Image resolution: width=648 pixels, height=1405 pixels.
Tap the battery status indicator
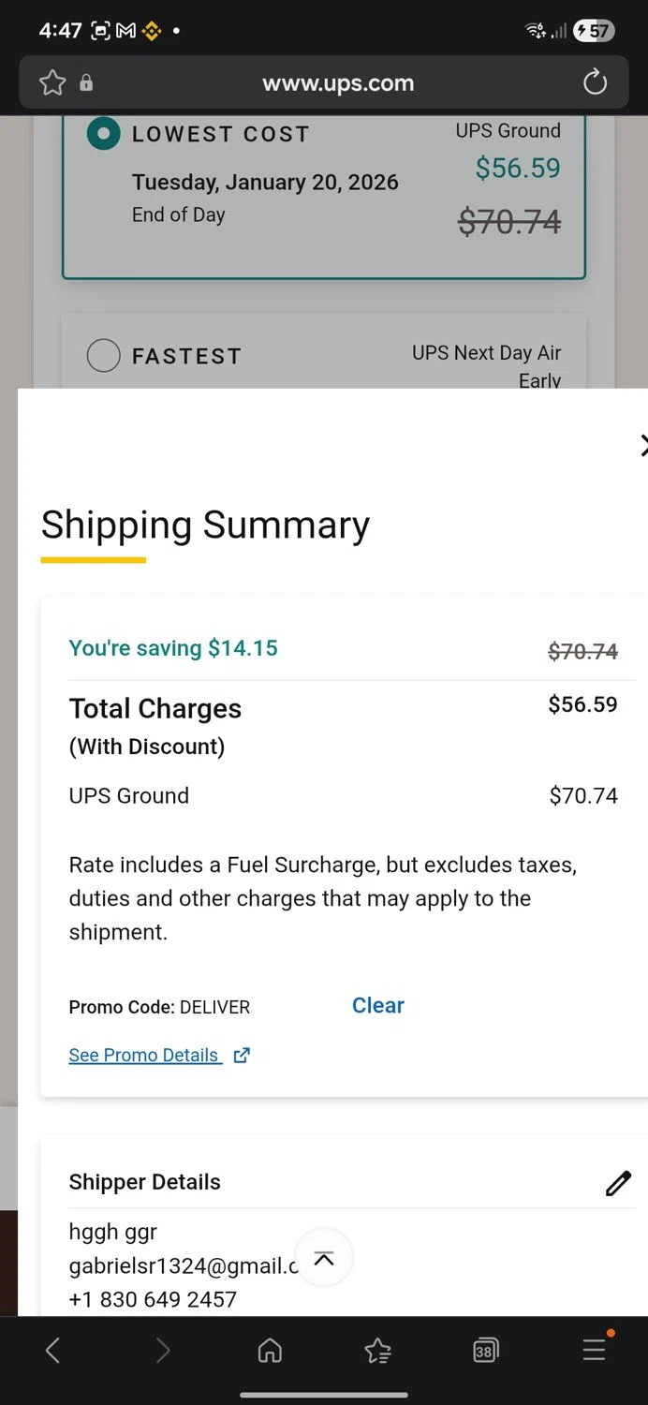[592, 31]
